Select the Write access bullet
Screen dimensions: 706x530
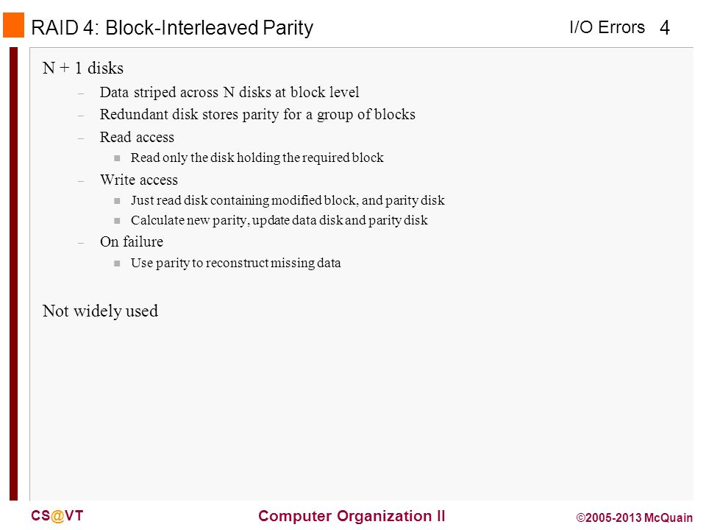(x=139, y=180)
